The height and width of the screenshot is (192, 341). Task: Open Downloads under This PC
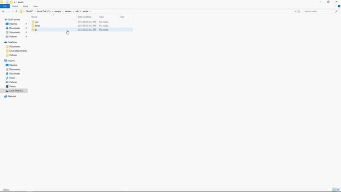click(14, 74)
